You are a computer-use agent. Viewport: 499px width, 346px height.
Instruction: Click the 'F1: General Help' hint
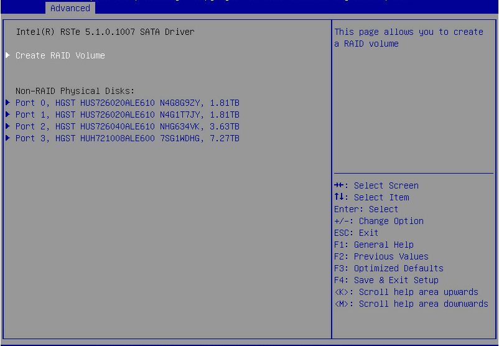pyautogui.click(x=374, y=245)
